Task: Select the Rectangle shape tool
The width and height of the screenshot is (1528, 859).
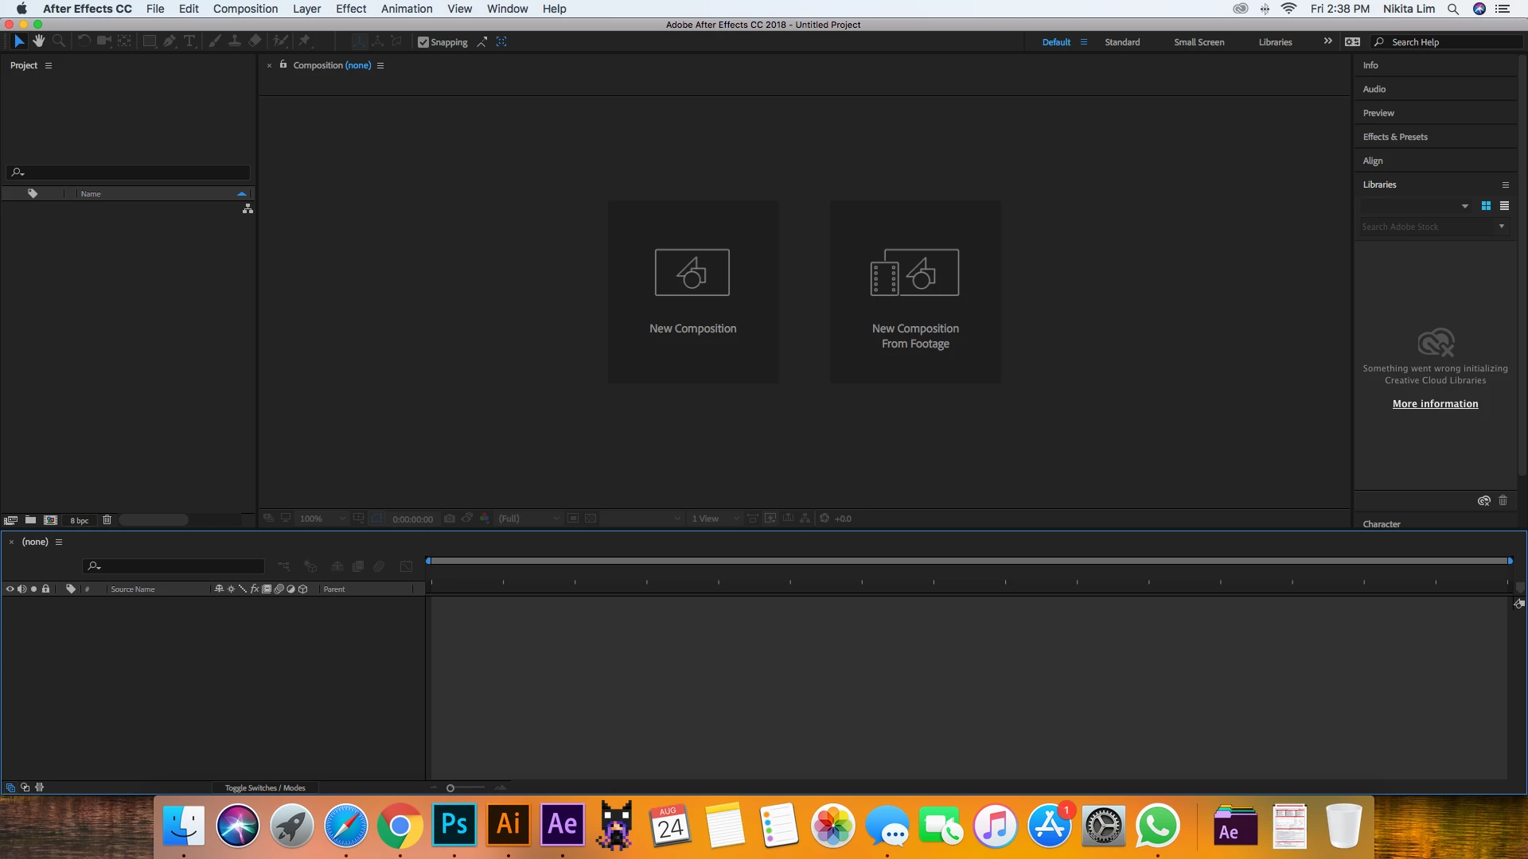Action: [149, 41]
